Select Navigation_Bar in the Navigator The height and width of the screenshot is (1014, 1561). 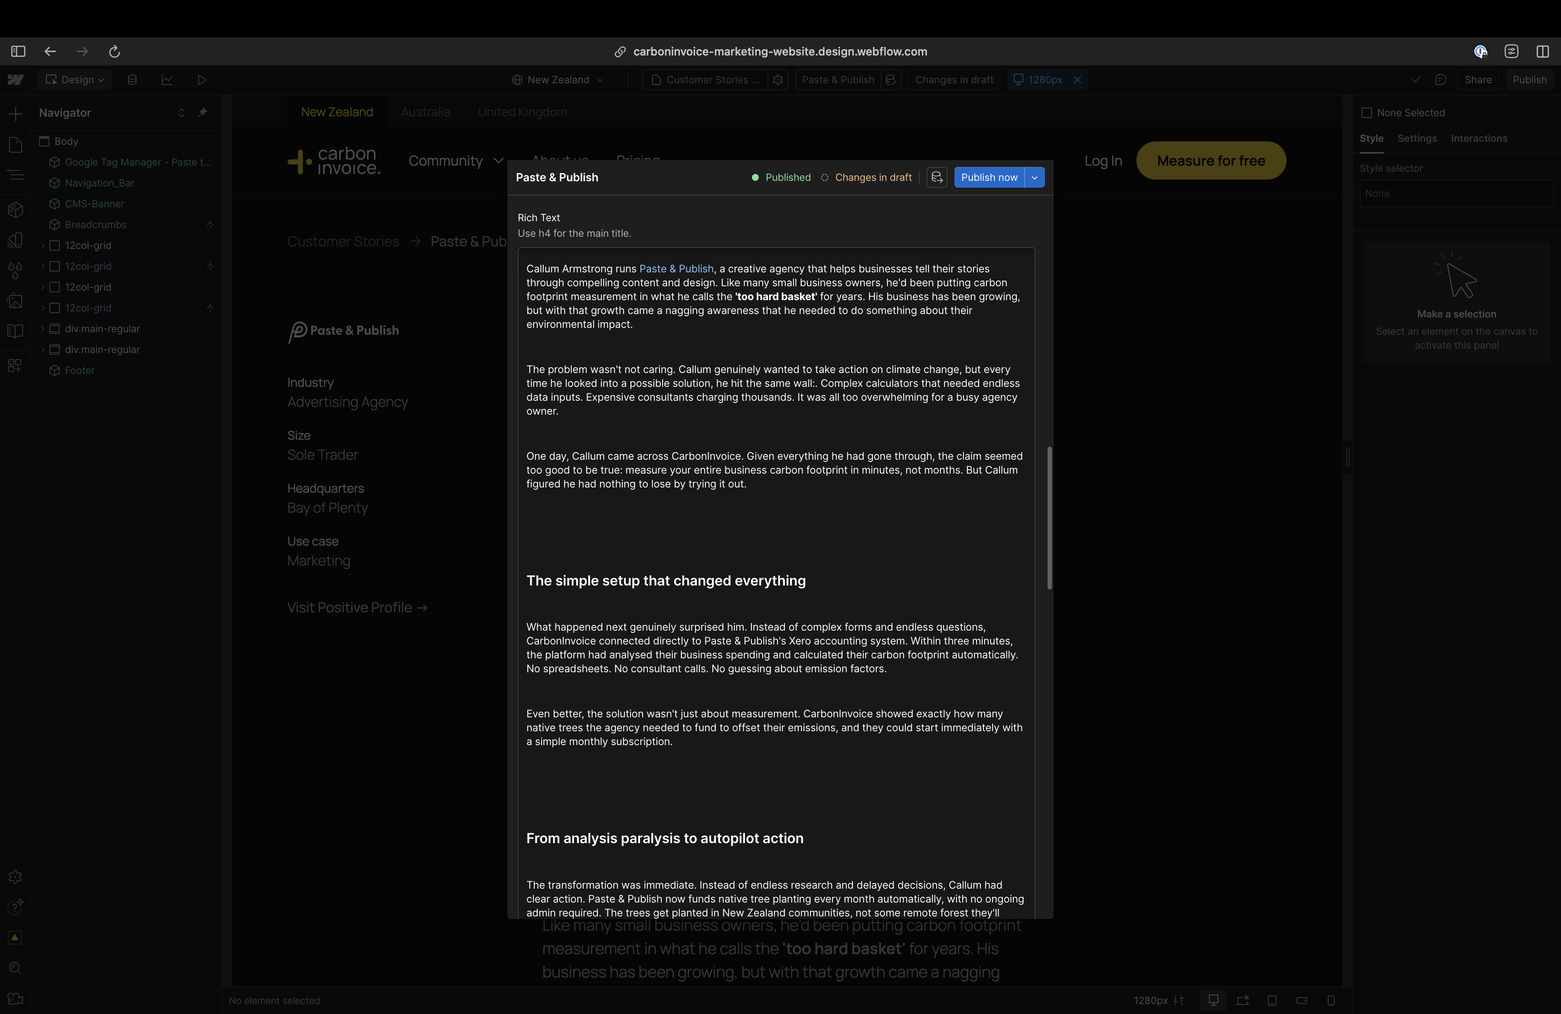(99, 183)
